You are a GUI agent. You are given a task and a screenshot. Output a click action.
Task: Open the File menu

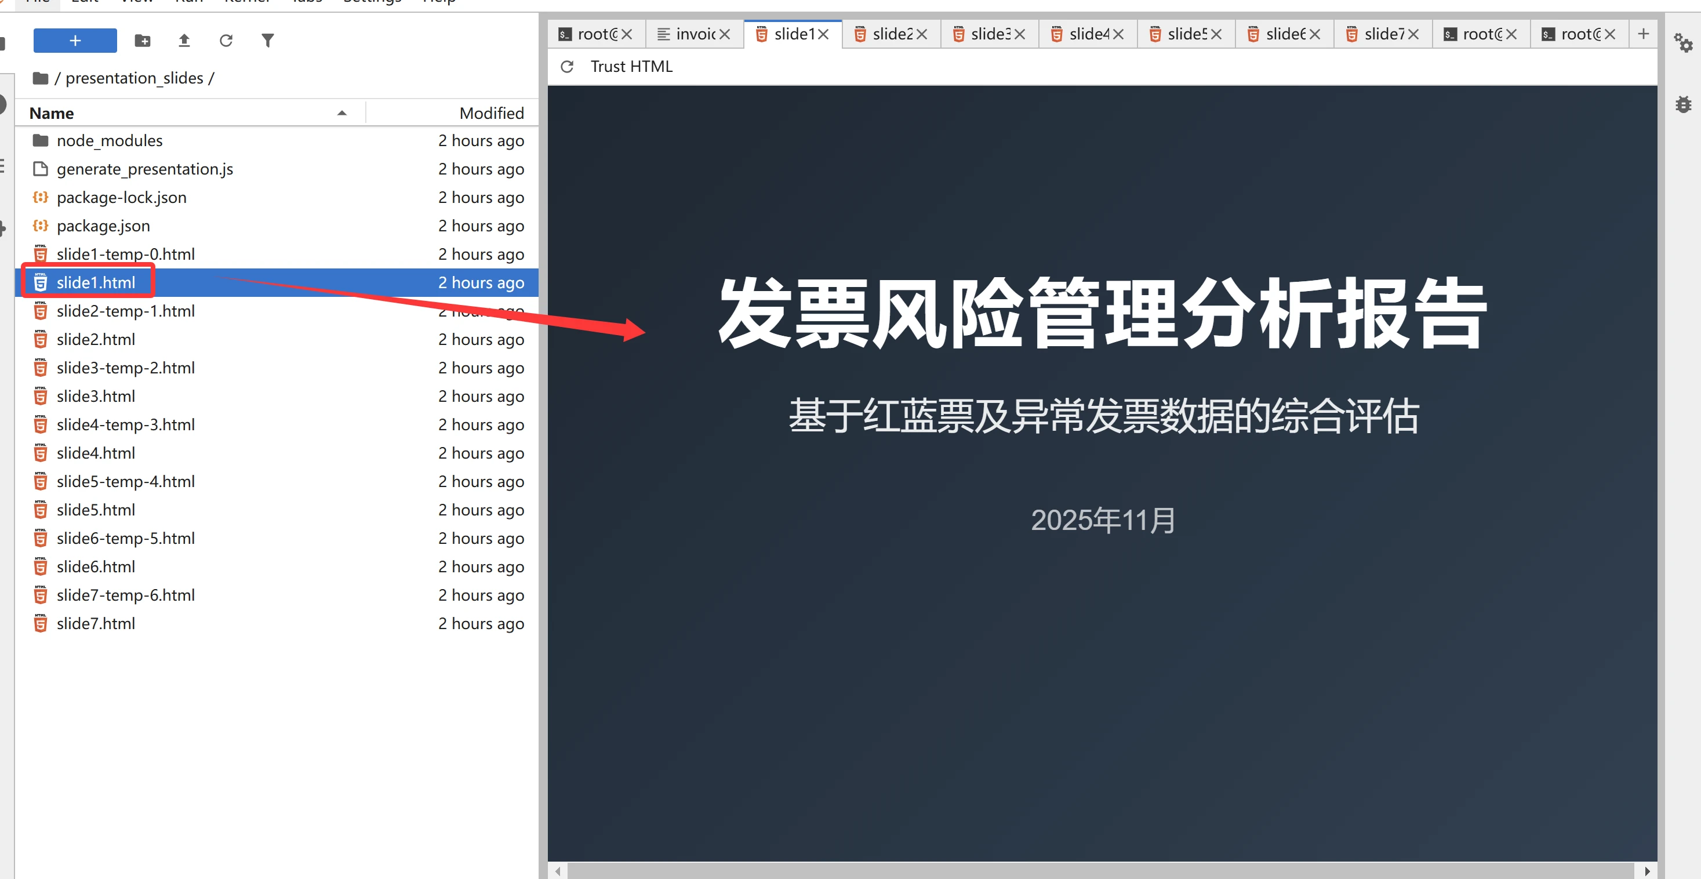37,2
